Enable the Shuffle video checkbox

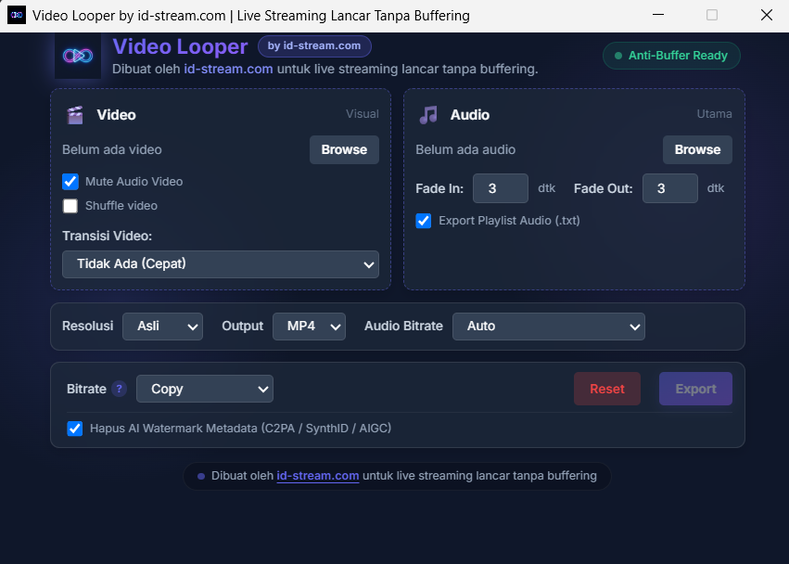70,205
